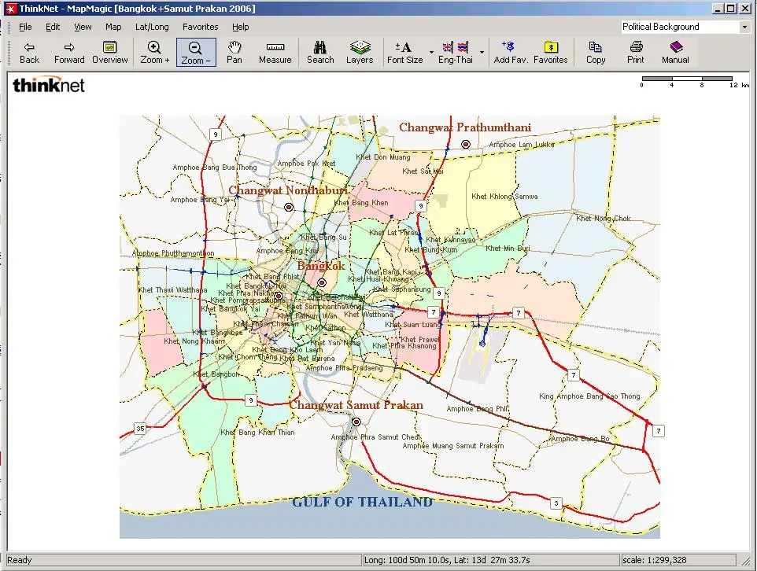The height and width of the screenshot is (571, 757).
Task: Add current view via Add Fav.
Action: point(510,52)
